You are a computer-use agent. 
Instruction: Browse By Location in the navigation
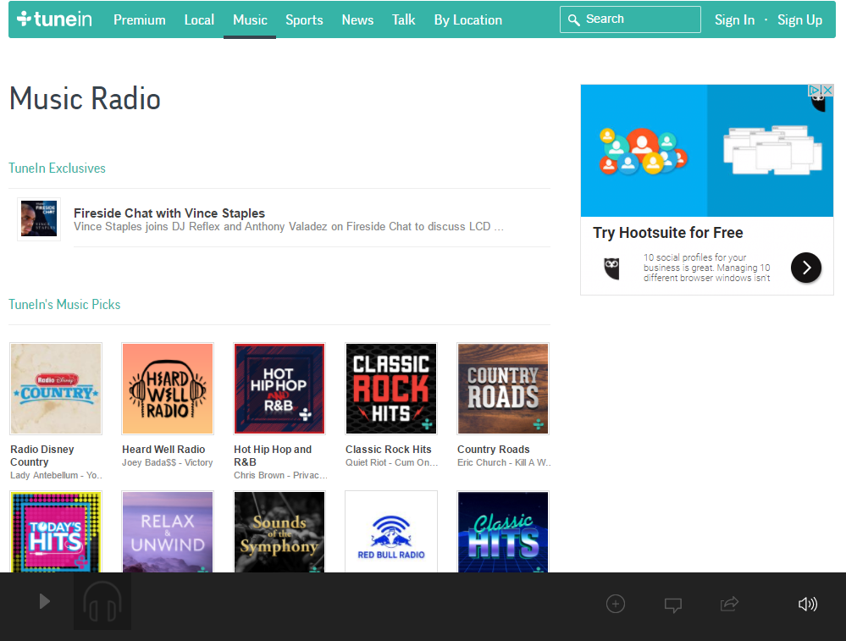click(x=467, y=20)
